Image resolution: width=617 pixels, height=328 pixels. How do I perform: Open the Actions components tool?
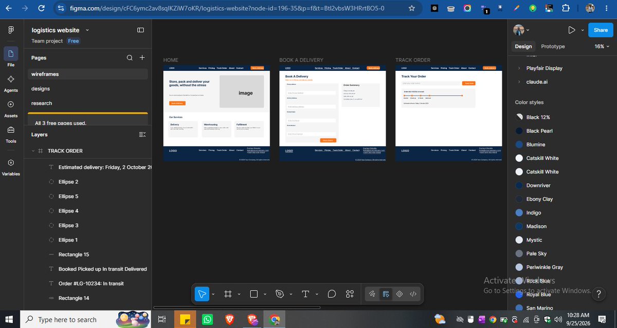tap(350, 294)
